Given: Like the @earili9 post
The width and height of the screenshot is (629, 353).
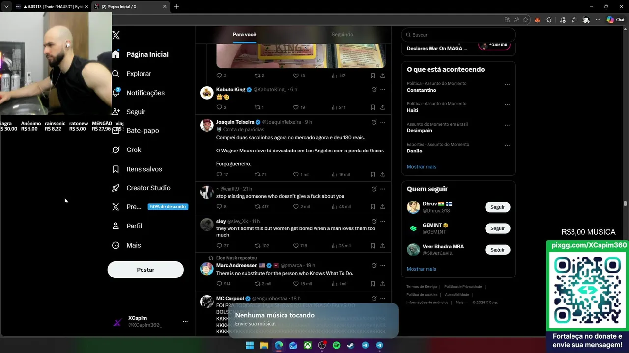Looking at the screenshot, I should (x=301, y=207).
